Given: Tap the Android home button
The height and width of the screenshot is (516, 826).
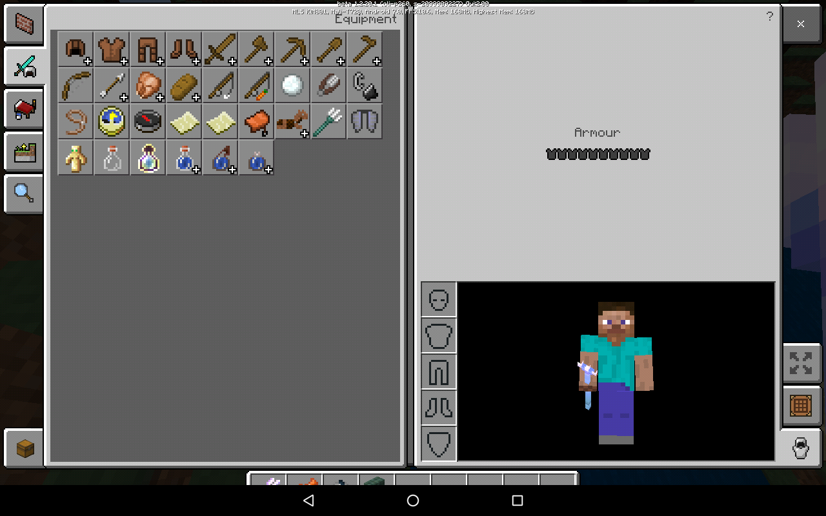Looking at the screenshot, I should [x=413, y=501].
